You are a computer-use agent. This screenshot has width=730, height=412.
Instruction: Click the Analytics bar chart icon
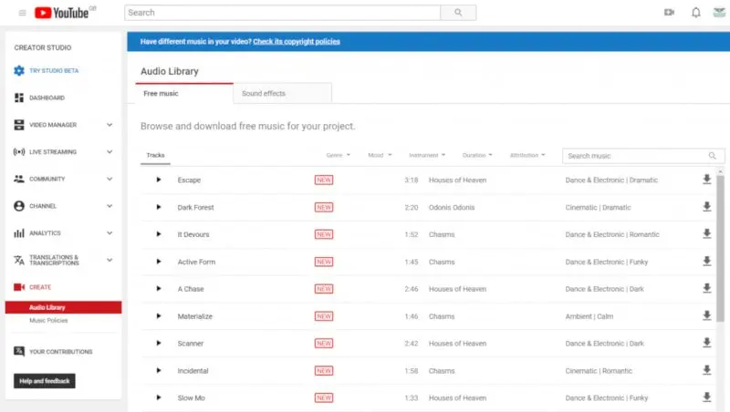18,233
